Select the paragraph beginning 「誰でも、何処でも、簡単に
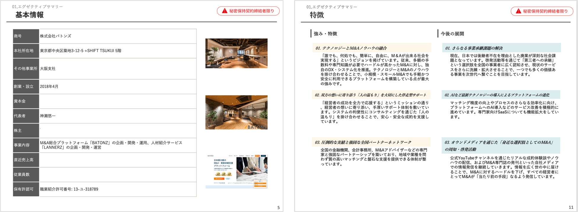Screen dimensions: 578x212 point(375,69)
